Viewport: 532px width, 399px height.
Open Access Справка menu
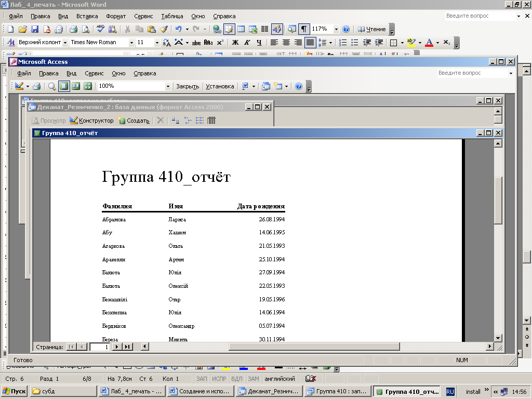tap(145, 73)
